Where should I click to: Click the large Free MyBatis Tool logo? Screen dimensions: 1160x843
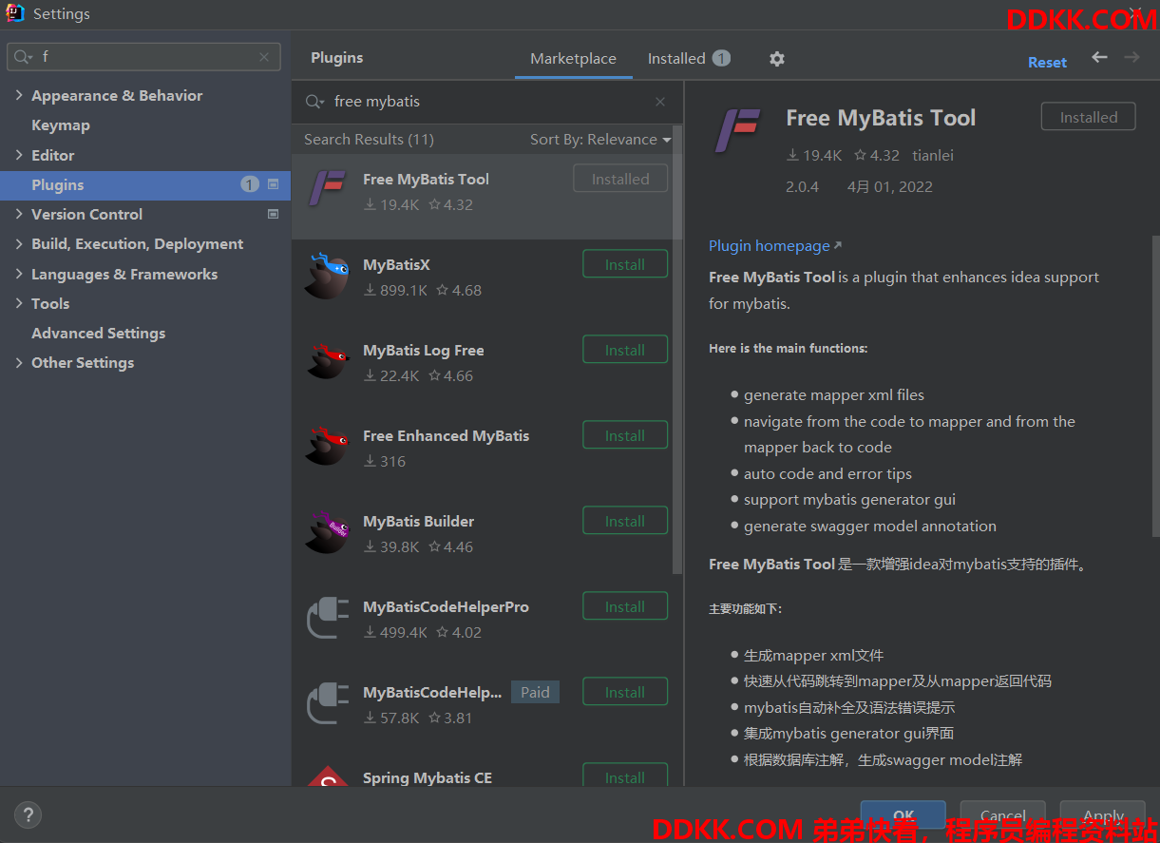[739, 131]
